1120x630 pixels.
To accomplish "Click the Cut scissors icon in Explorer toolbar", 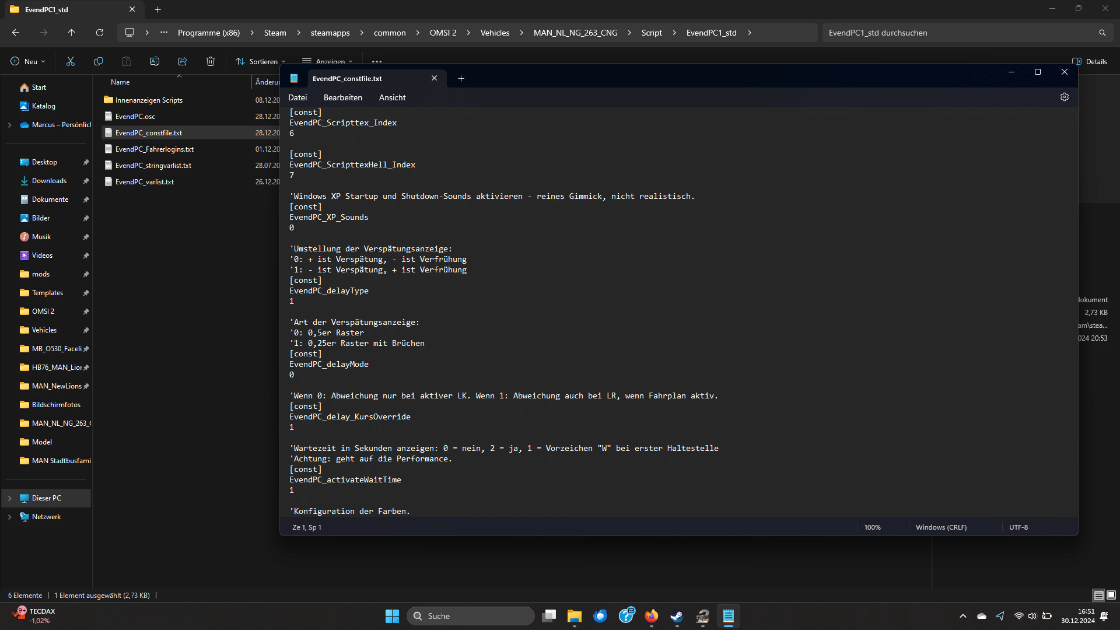I will click(71, 61).
